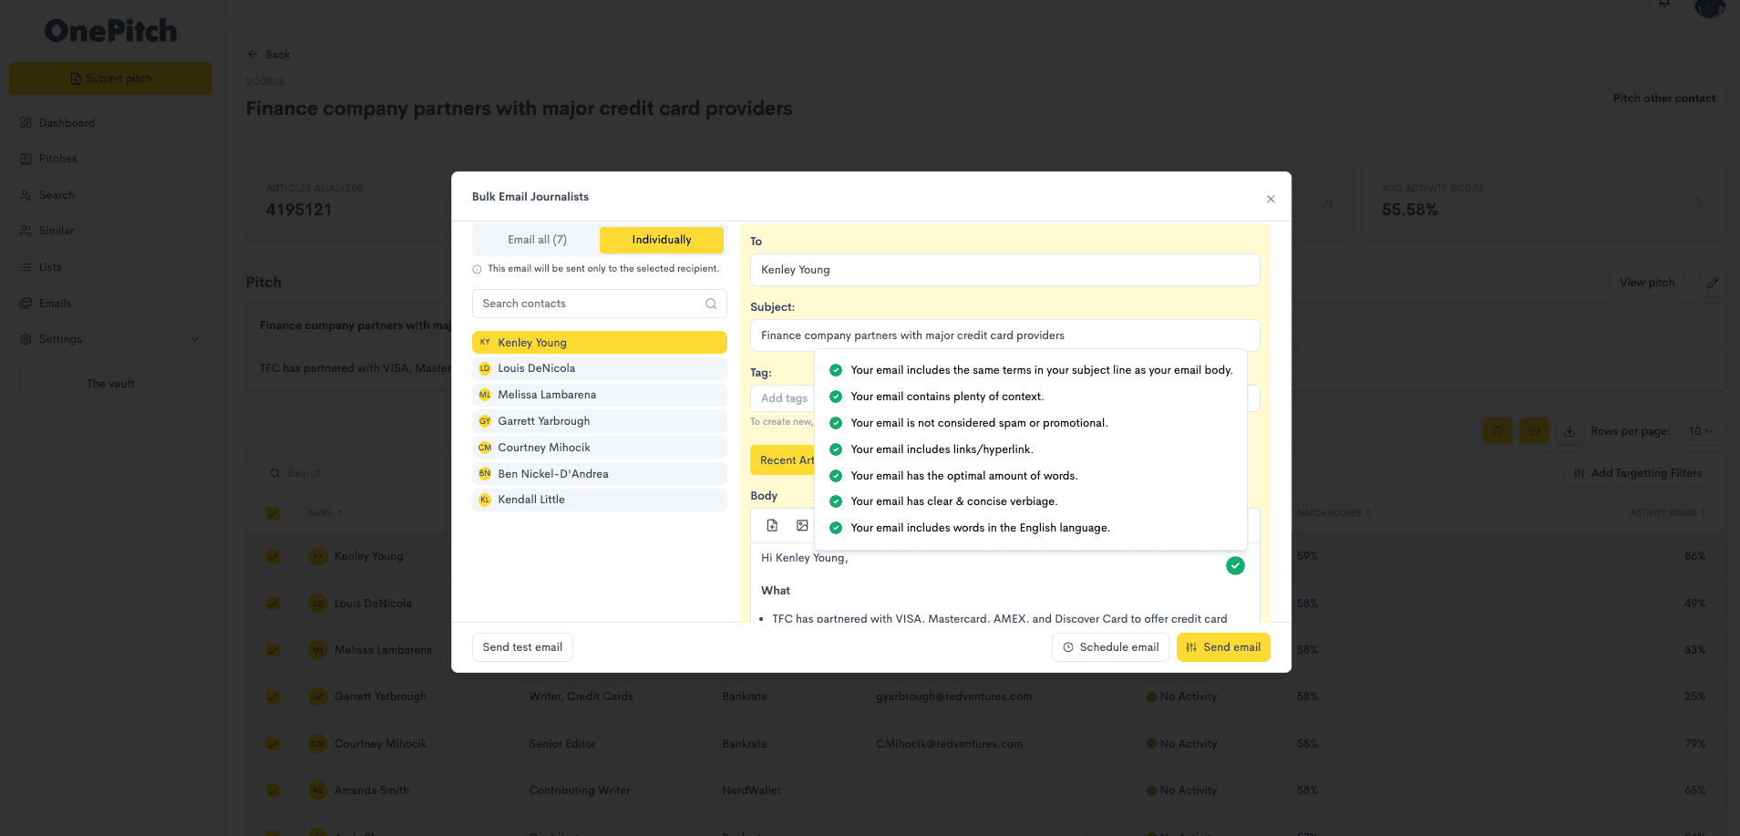Viewport: 1740px width, 836px height.
Task: Sort table by NAME column
Action: coord(325,513)
